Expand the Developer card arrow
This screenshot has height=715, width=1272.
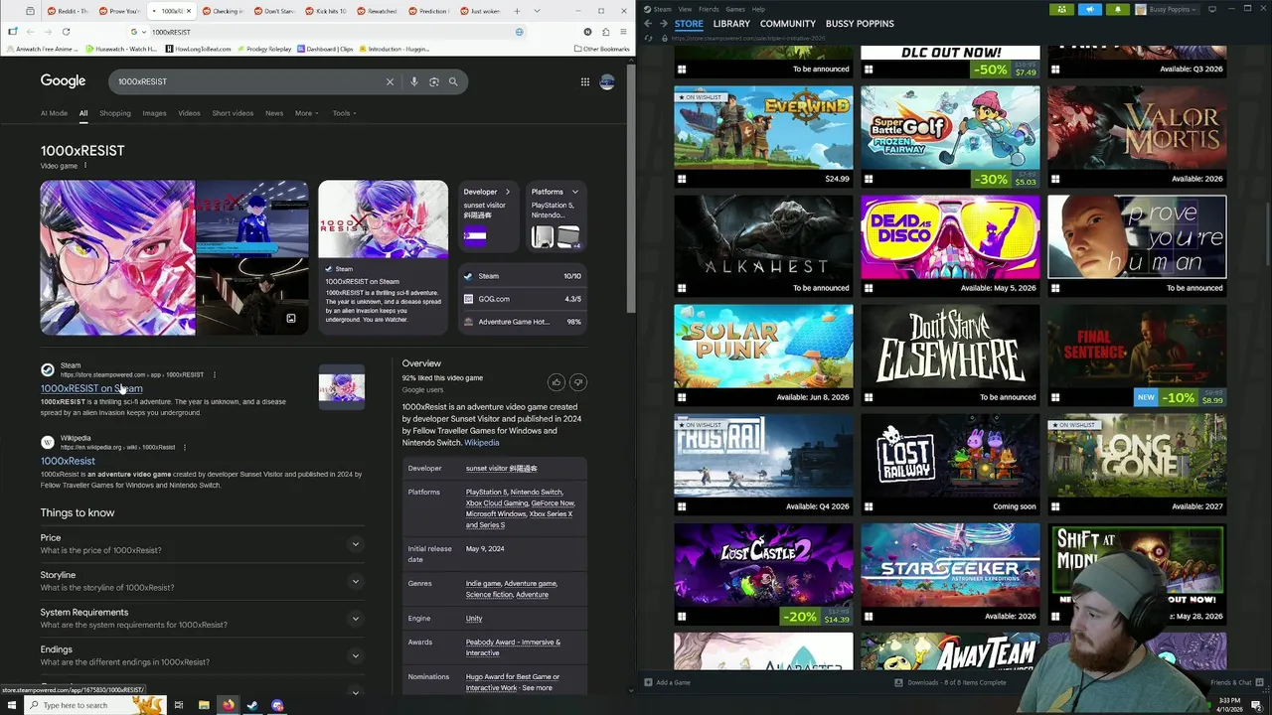507,192
